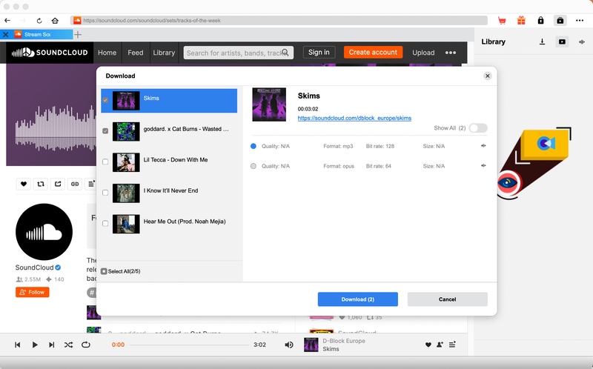
Task: Open the browser home page icon
Action: pos(55,21)
